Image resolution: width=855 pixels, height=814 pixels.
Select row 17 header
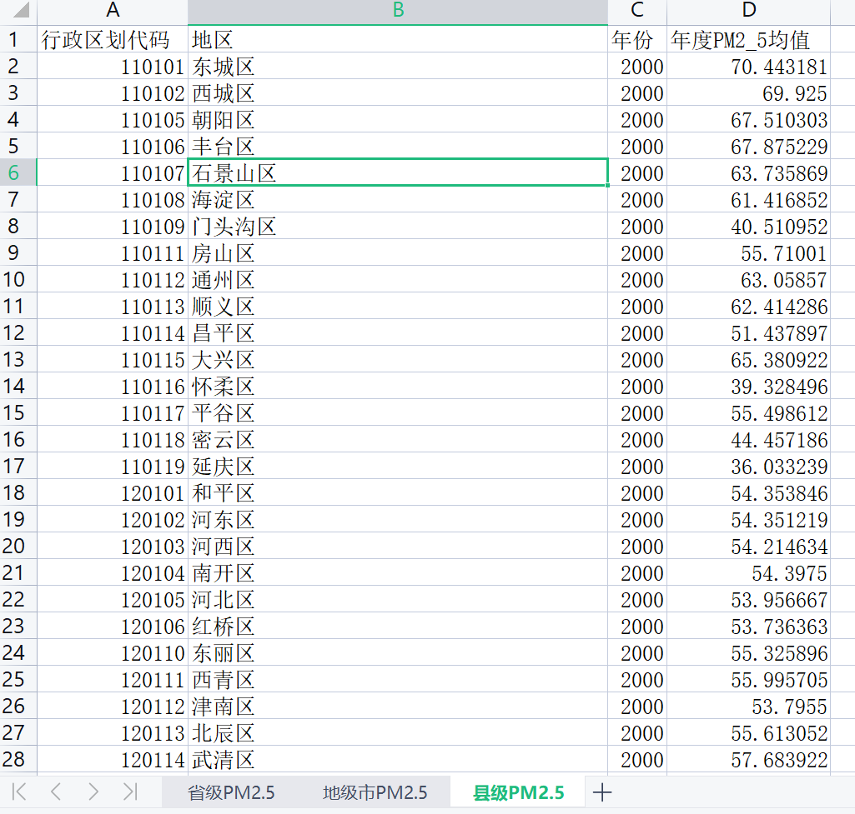18,466
